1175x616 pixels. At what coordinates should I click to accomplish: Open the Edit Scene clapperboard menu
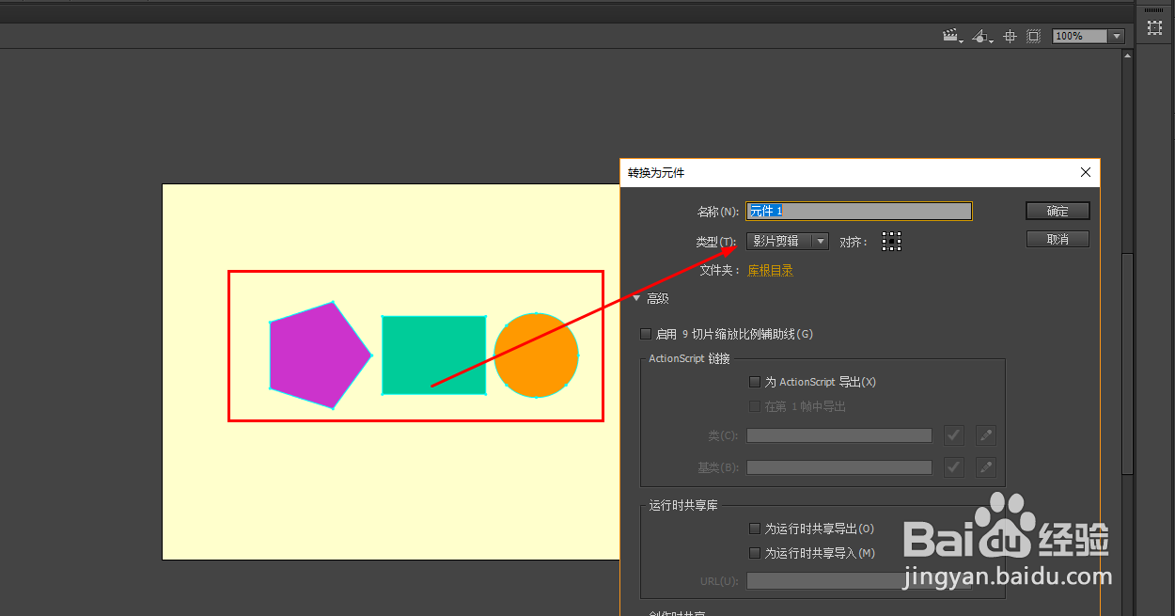coord(953,36)
